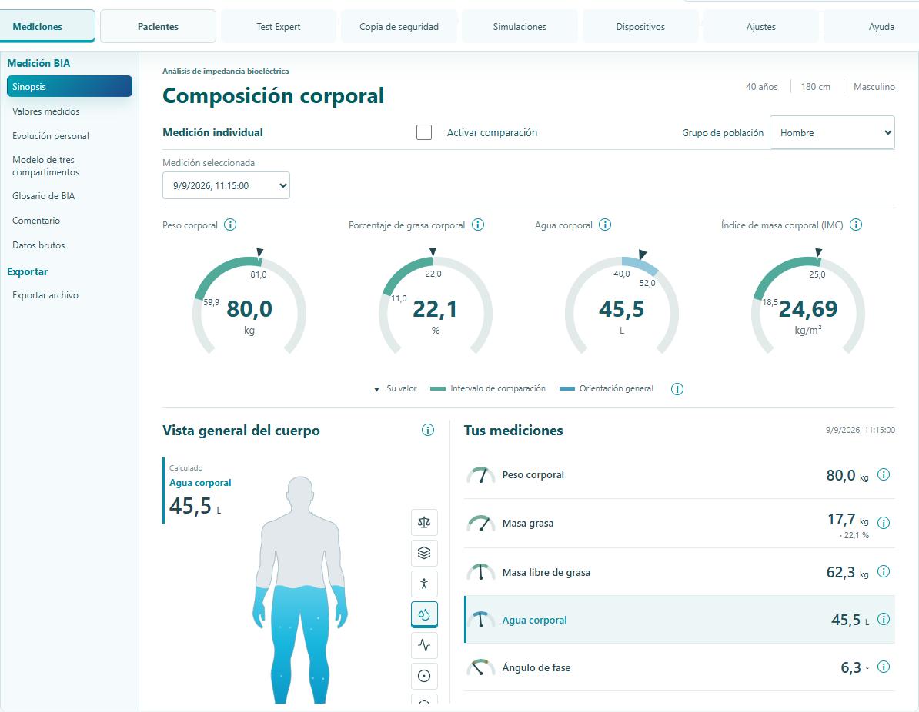
Task: Enable the Activar comparación checkbox
Action: coord(424,132)
